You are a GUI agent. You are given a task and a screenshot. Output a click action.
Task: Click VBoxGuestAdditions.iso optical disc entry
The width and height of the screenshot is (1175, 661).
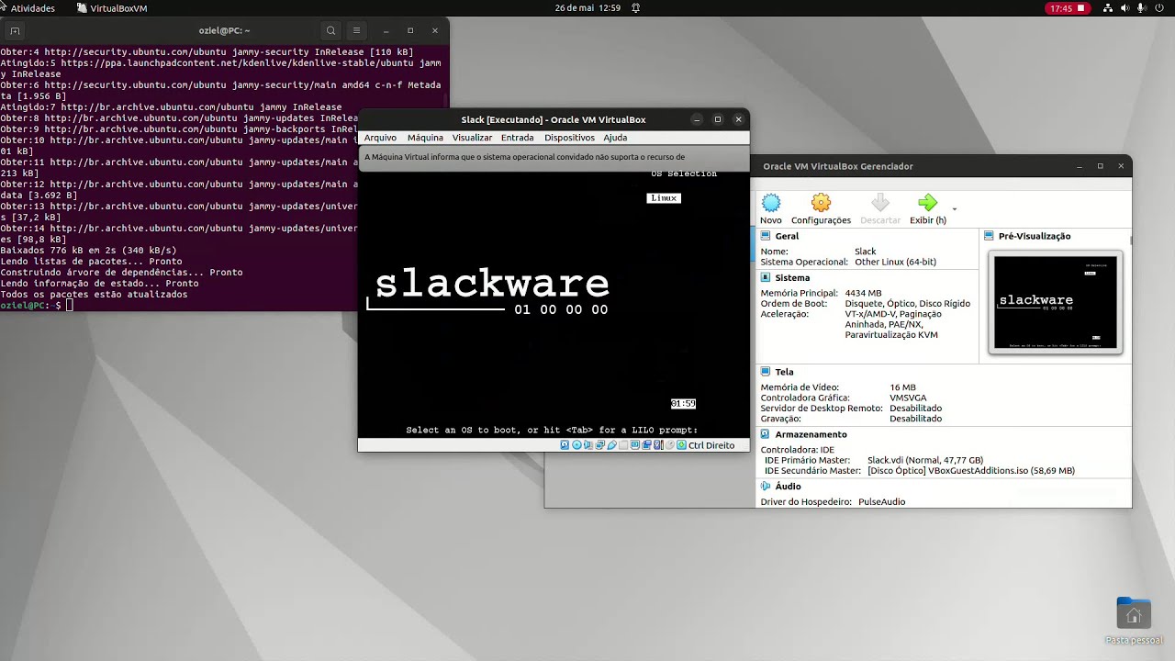coord(971,471)
